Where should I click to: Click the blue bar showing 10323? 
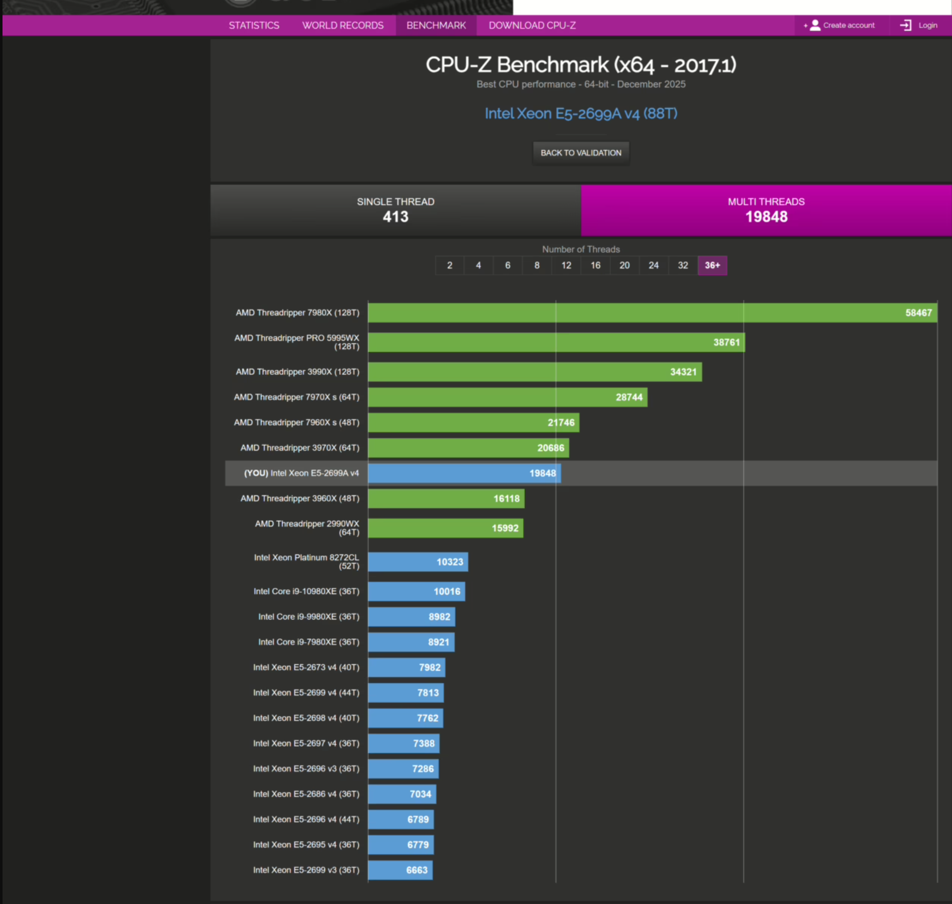tap(418, 562)
